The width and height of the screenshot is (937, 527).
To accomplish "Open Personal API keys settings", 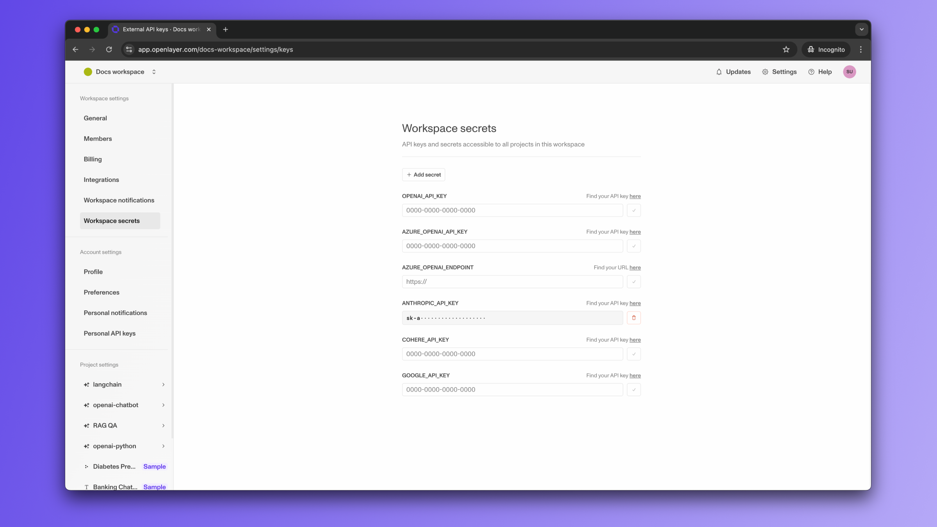I will [x=109, y=333].
